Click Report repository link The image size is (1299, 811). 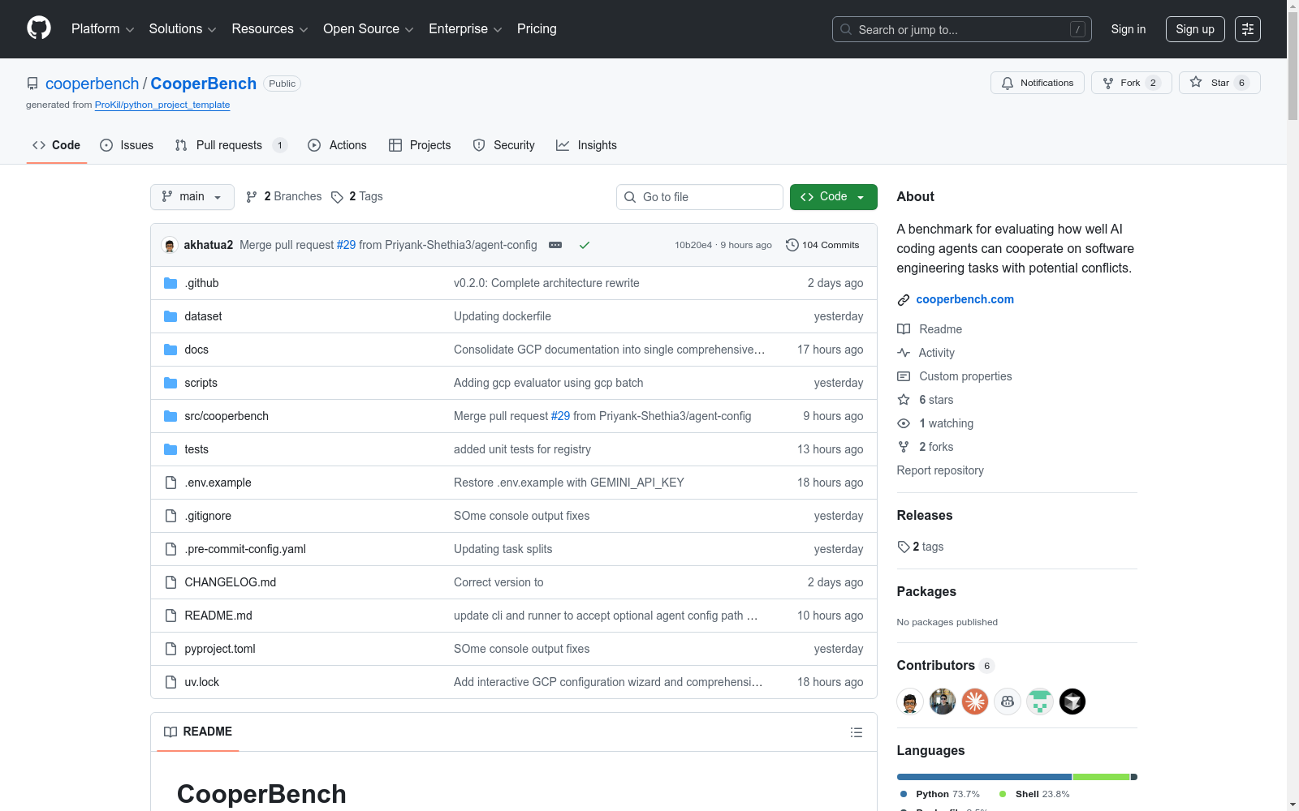click(x=940, y=470)
